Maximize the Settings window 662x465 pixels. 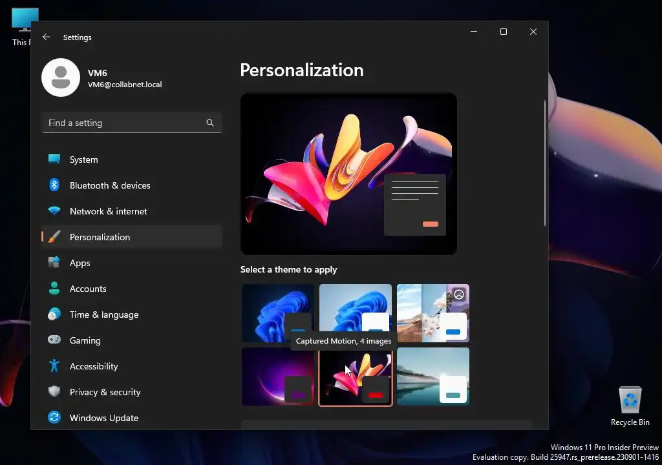(x=503, y=32)
